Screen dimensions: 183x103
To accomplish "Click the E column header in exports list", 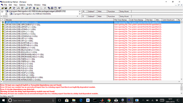I will 84,16.
